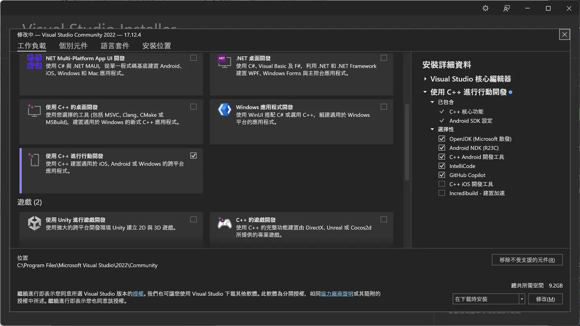580x326 pixels.
Task: Uncheck the OpenJDK (Microsoft 散發) component
Action: pyautogui.click(x=442, y=139)
